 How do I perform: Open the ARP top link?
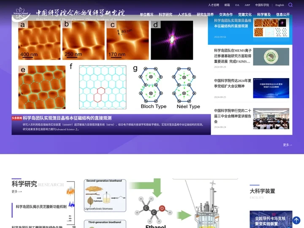tap(247, 5)
